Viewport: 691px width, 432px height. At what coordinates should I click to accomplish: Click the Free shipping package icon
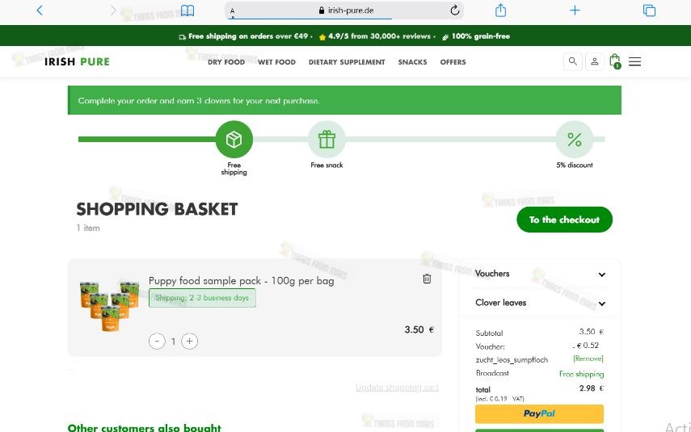(x=234, y=139)
